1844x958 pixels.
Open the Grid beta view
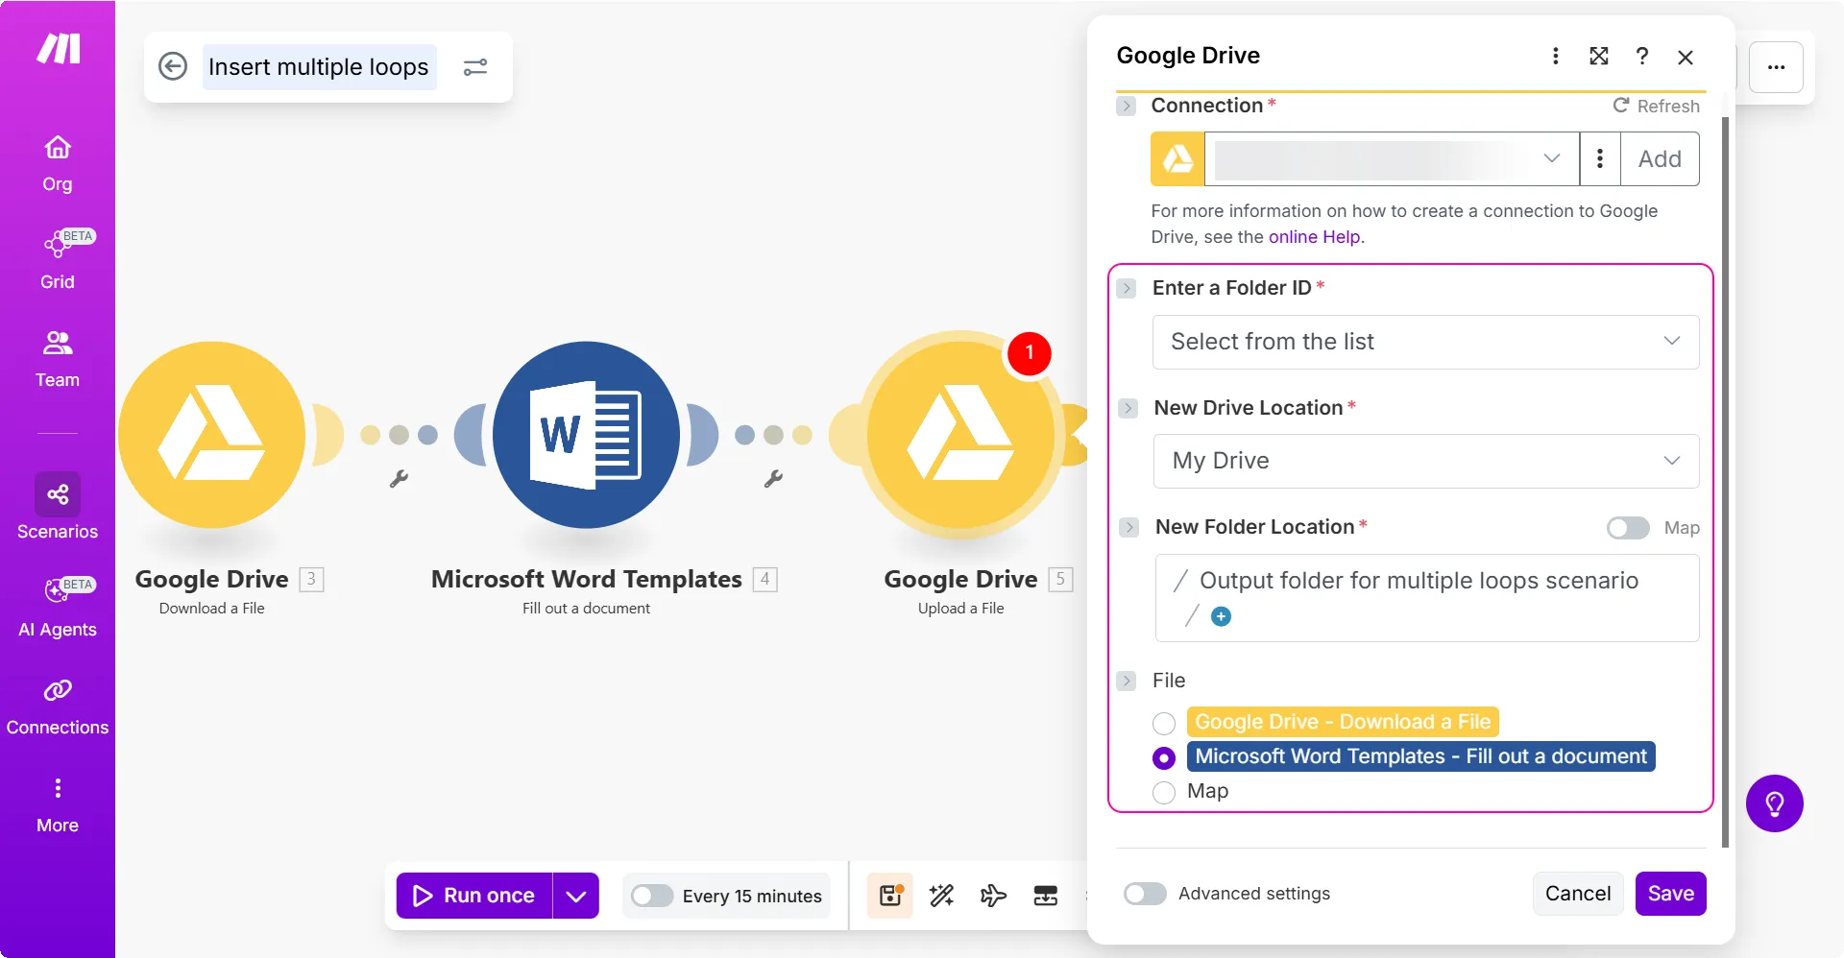pos(58,260)
